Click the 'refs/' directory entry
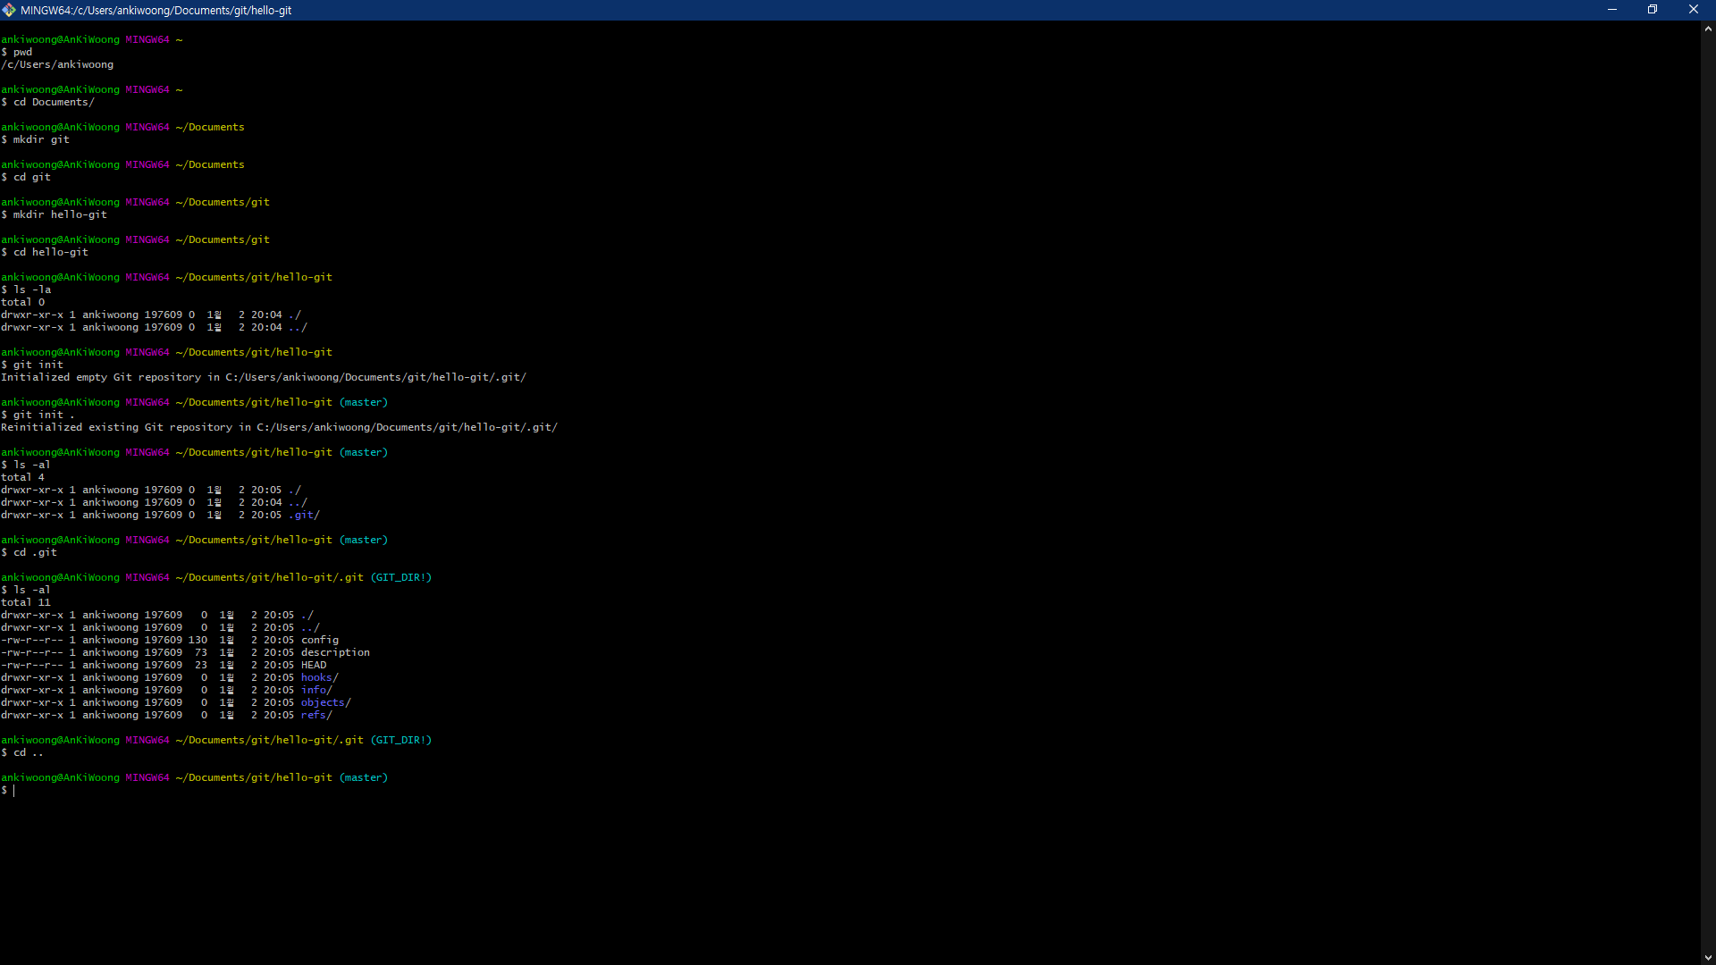Image resolution: width=1716 pixels, height=965 pixels. click(x=316, y=715)
